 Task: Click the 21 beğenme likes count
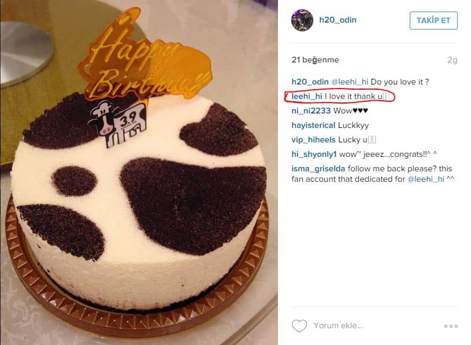pyautogui.click(x=315, y=60)
